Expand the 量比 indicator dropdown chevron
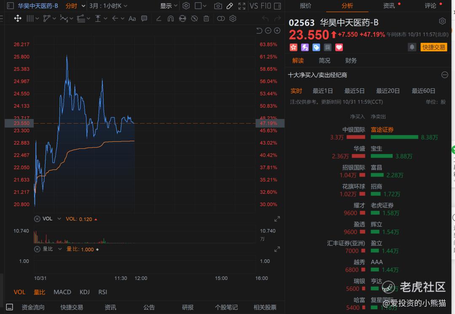The width and height of the screenshot is (455, 314). tap(60, 249)
